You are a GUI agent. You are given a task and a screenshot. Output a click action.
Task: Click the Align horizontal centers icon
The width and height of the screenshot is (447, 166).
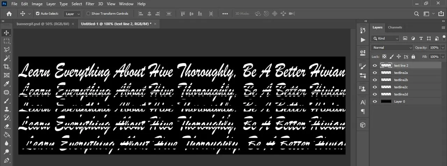pos(149,14)
